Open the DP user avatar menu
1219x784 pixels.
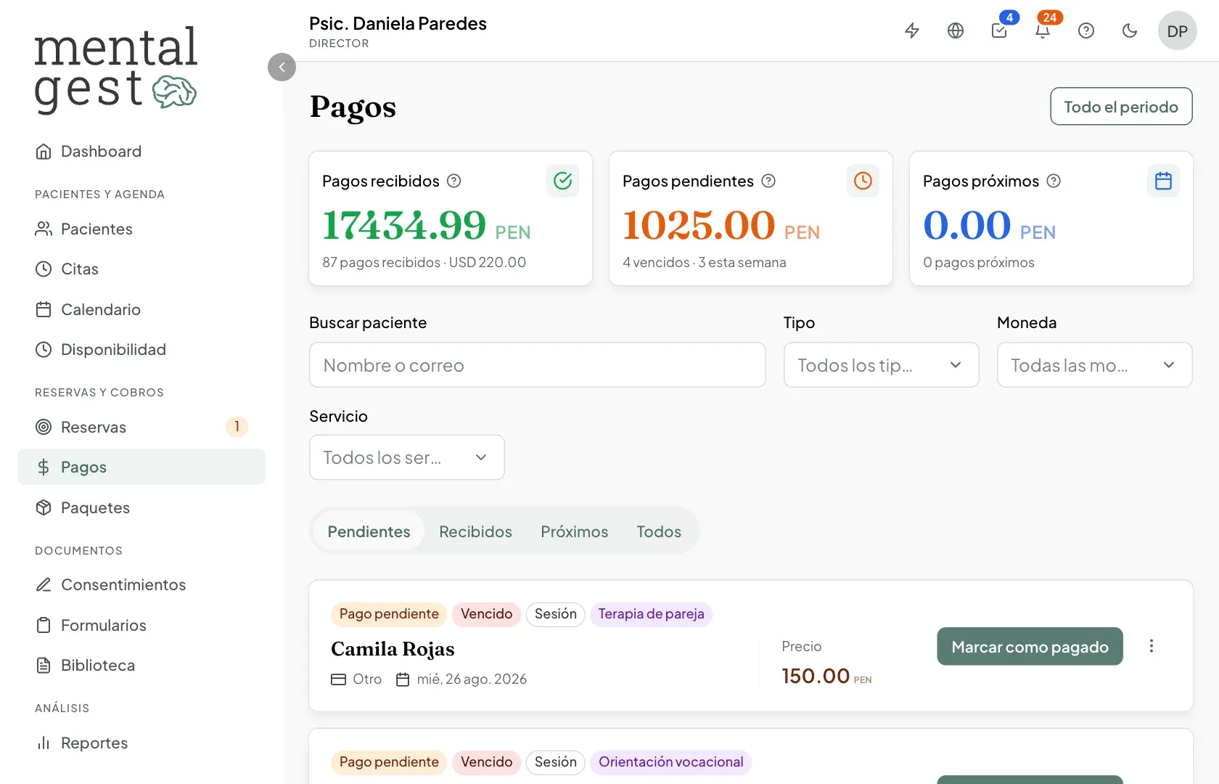(x=1177, y=30)
